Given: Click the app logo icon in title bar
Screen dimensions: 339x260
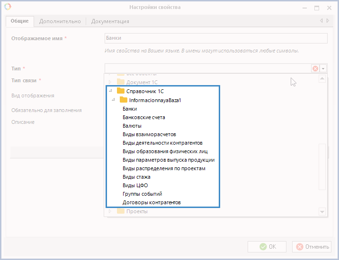Looking at the screenshot, I should (8, 7).
